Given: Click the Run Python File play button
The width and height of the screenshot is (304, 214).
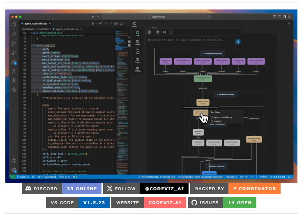Looking at the screenshot, I should tap(93, 23).
